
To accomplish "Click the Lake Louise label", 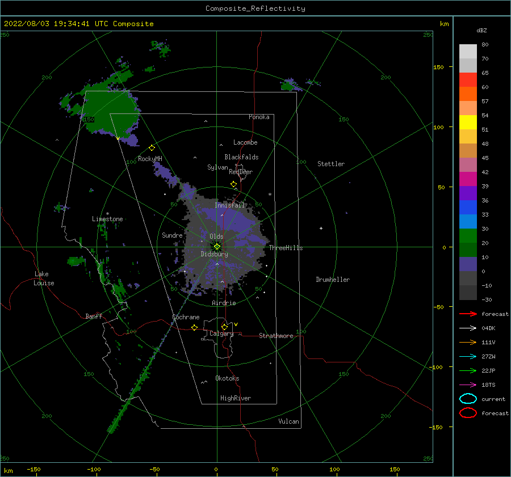I will pyautogui.click(x=44, y=278).
